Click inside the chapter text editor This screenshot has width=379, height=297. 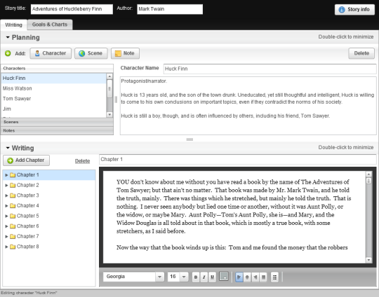click(x=234, y=217)
